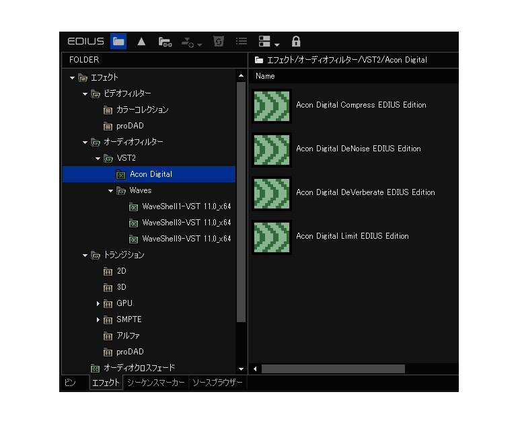Select the 2D transitions folder
Viewport: 518px width, 423px height.
coord(121,271)
